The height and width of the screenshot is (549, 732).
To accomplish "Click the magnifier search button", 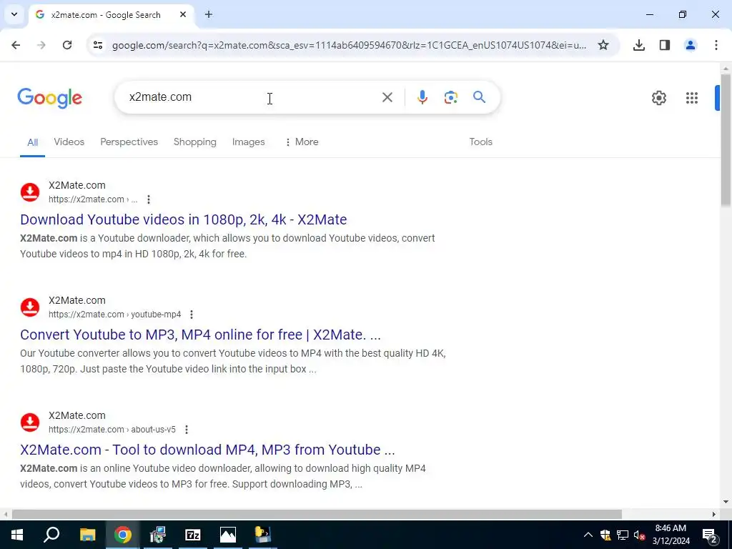I will tap(480, 97).
